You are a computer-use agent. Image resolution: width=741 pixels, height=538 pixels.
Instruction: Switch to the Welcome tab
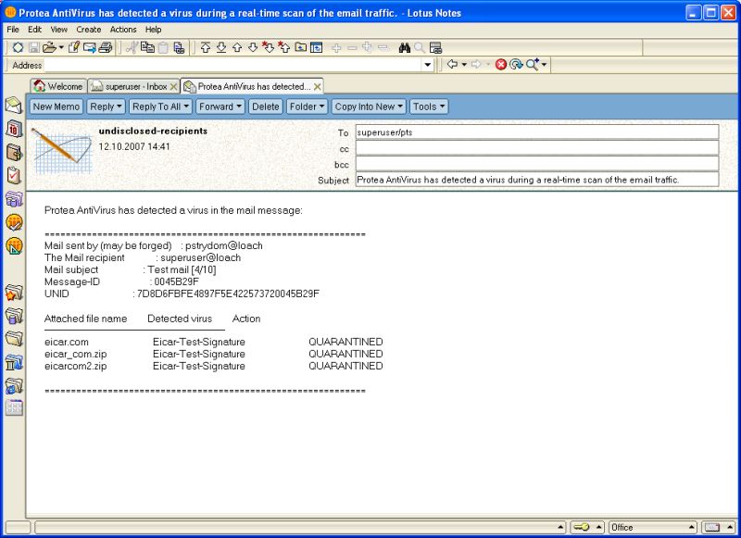[58, 86]
